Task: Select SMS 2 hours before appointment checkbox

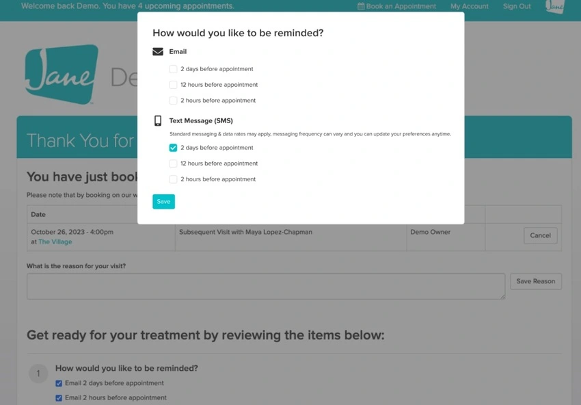Action: pyautogui.click(x=174, y=179)
